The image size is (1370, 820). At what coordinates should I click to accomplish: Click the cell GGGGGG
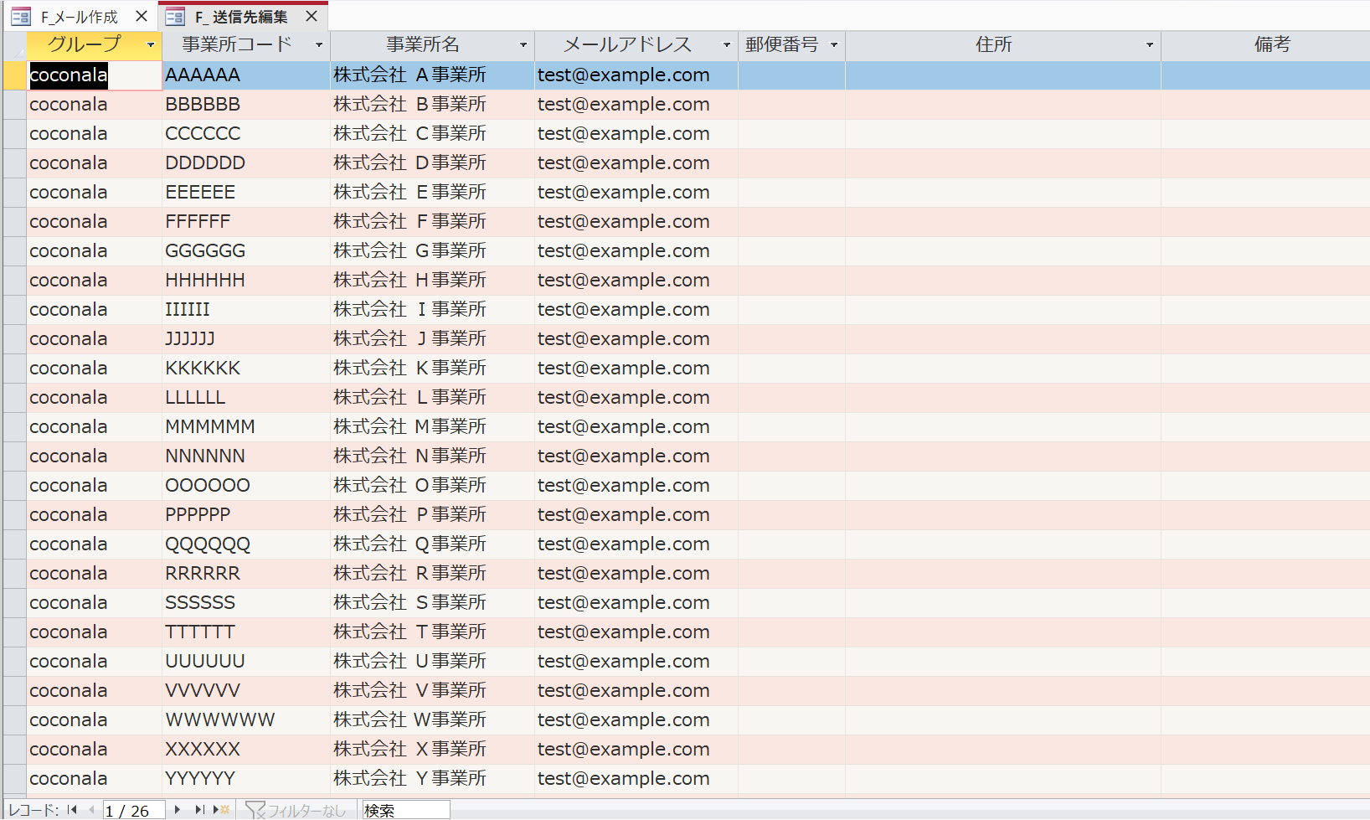click(246, 251)
